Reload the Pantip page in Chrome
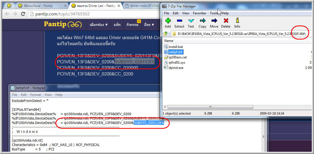Screen dimensions: 314x154 pyautogui.click(x=23, y=14)
